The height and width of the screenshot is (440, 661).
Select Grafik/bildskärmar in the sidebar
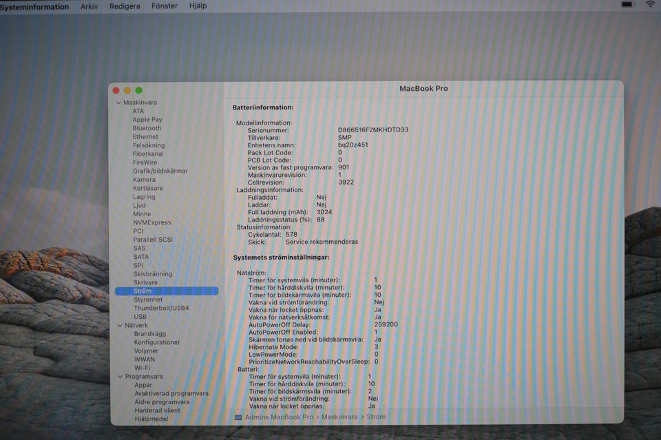click(160, 171)
